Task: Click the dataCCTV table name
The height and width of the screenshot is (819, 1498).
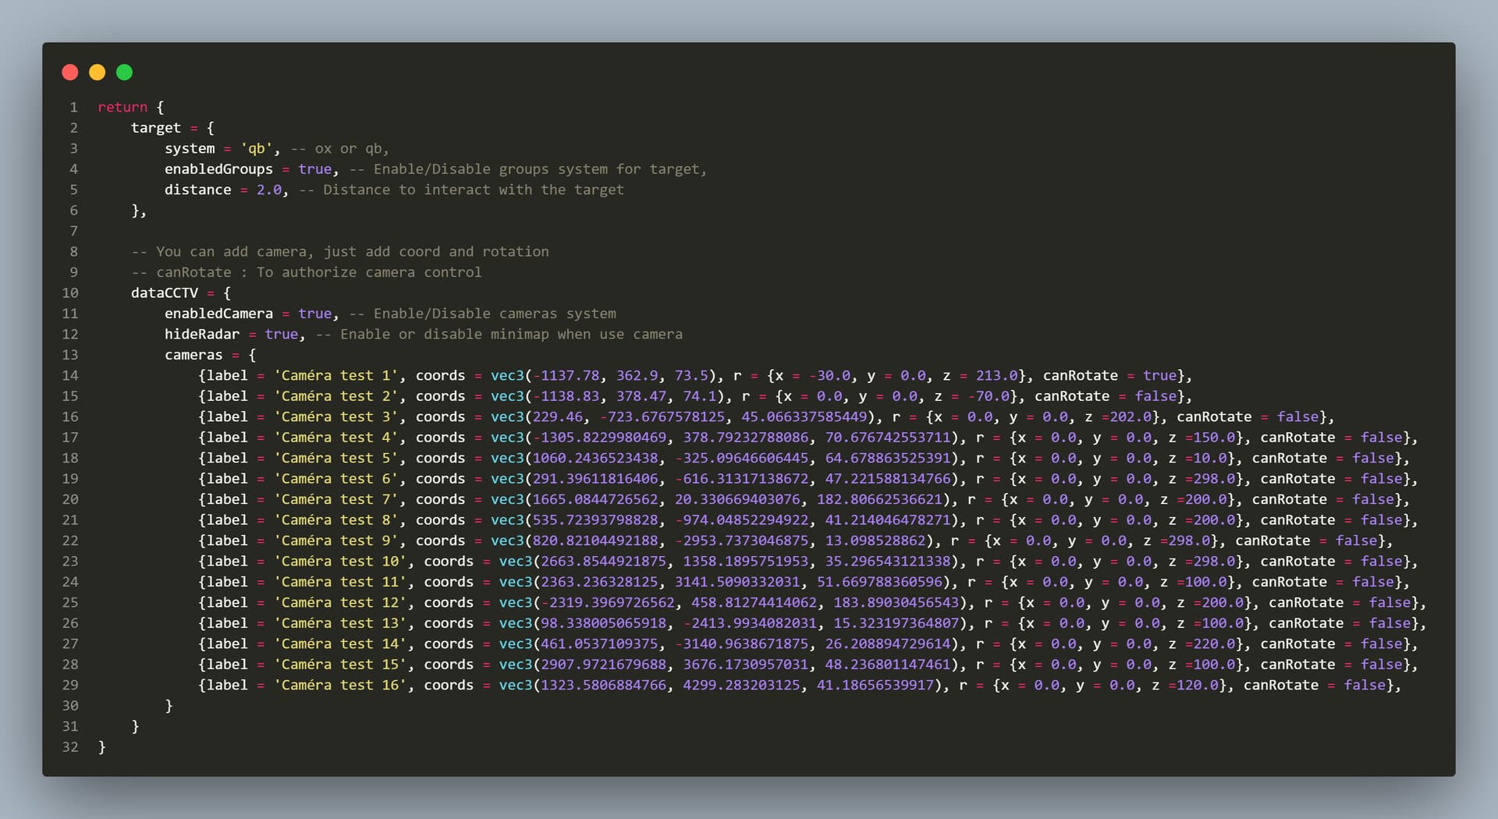Action: pyautogui.click(x=165, y=293)
